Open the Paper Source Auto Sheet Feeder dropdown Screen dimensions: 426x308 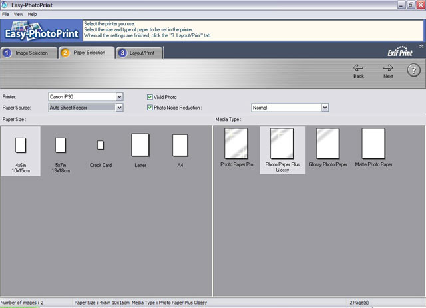[x=120, y=107]
